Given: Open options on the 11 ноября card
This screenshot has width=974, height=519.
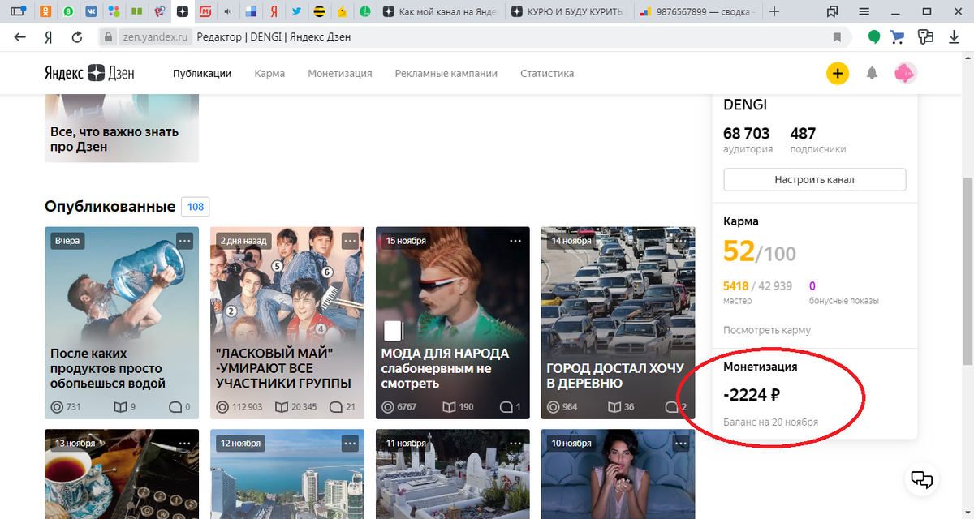Looking at the screenshot, I should coord(515,444).
